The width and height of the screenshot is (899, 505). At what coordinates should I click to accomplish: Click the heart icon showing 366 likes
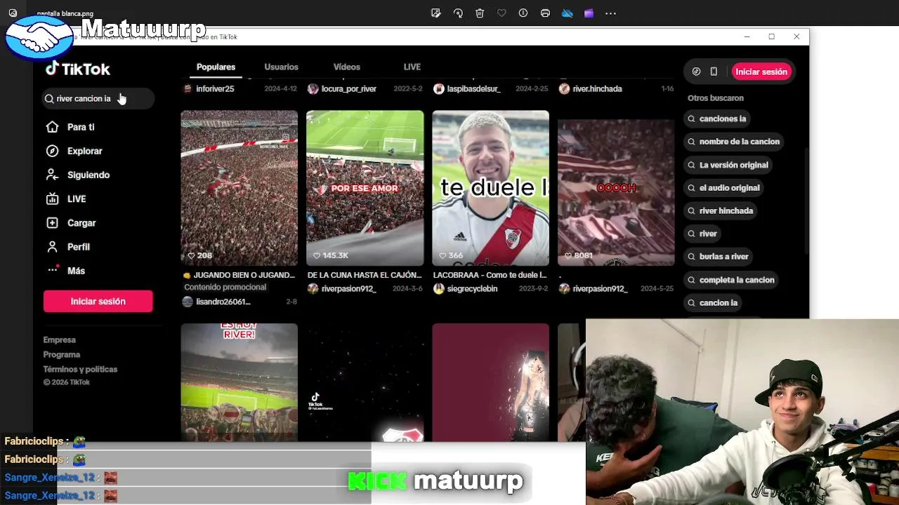click(x=442, y=256)
